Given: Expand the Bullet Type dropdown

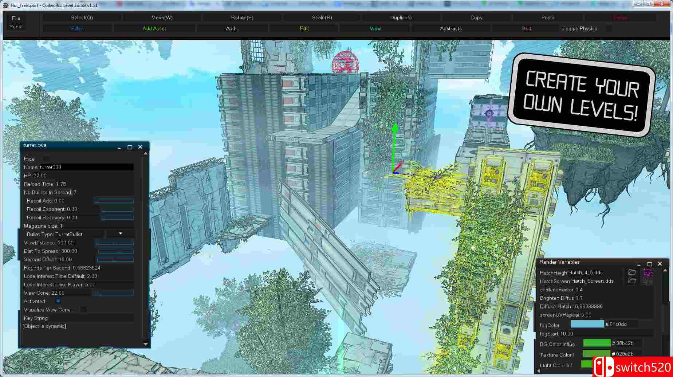Looking at the screenshot, I should 121,234.
